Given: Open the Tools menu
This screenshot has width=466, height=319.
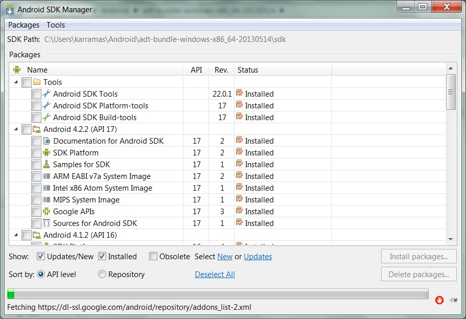Looking at the screenshot, I should tap(56, 25).
